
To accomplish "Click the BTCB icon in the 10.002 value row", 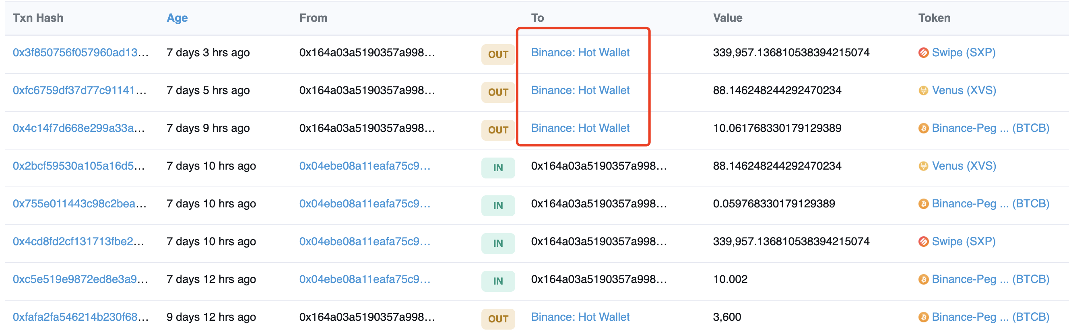I will [x=923, y=279].
